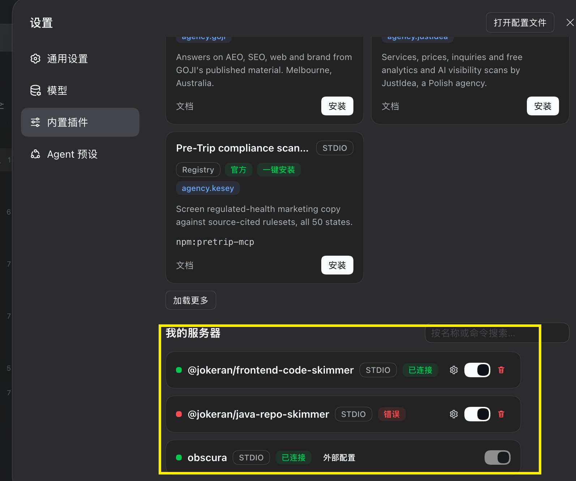Viewport: 576px width, 481px height.
Task: Close the settings dialog
Action: click(570, 22)
